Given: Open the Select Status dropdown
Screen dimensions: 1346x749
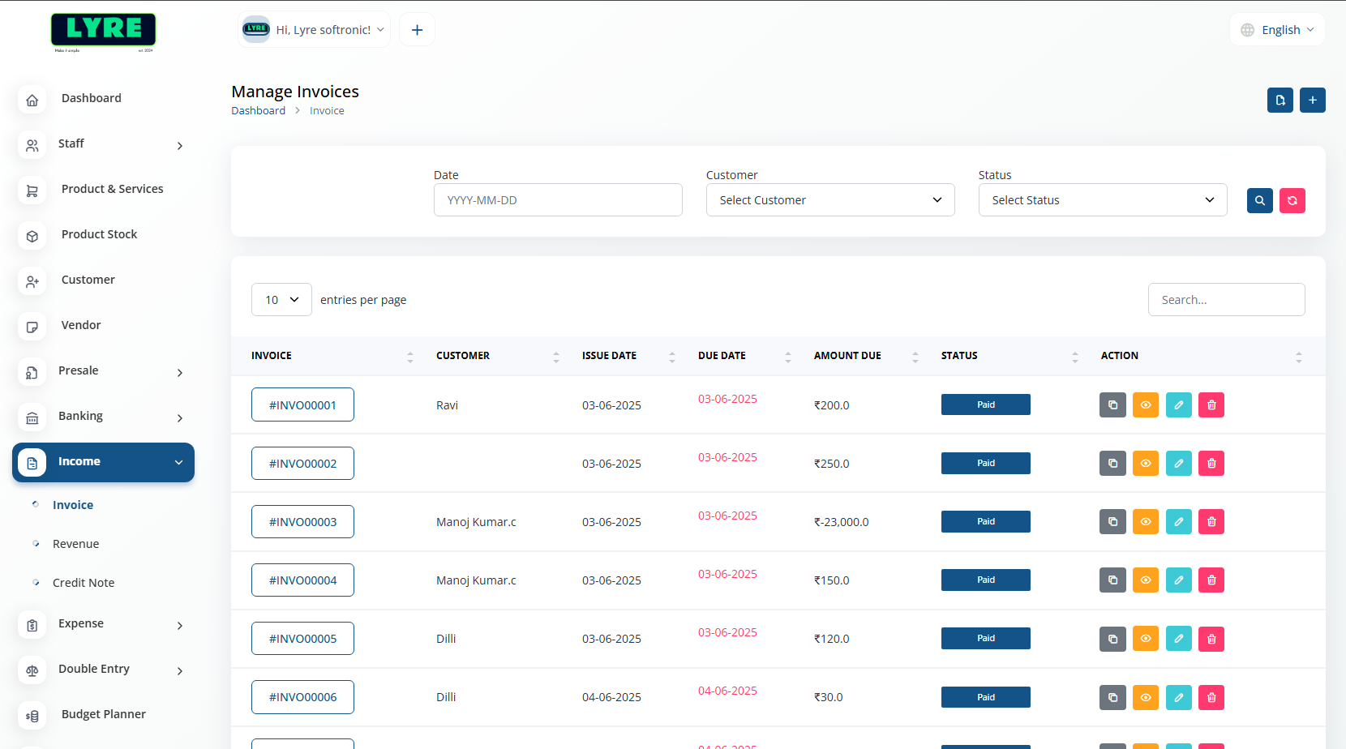Looking at the screenshot, I should click(x=1102, y=200).
